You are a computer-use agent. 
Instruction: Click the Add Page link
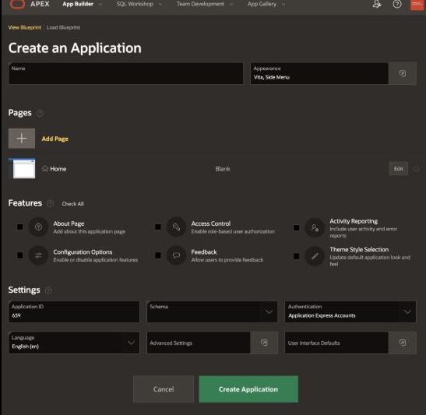tap(55, 139)
